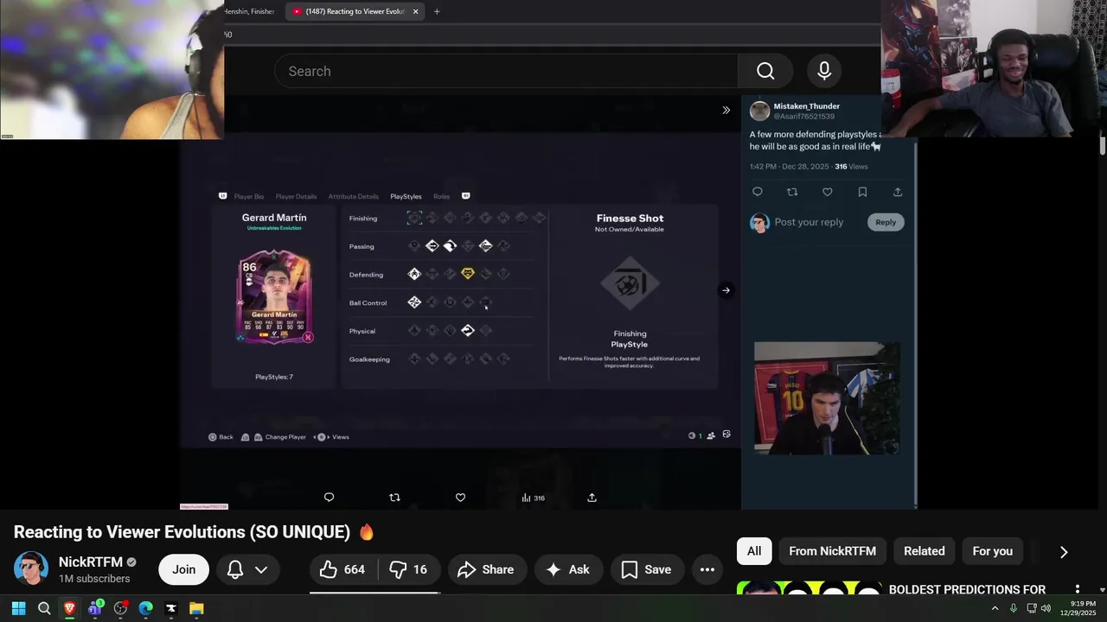Open Microsoft Teams from taskbar
1107x622 pixels.
[x=95, y=608]
